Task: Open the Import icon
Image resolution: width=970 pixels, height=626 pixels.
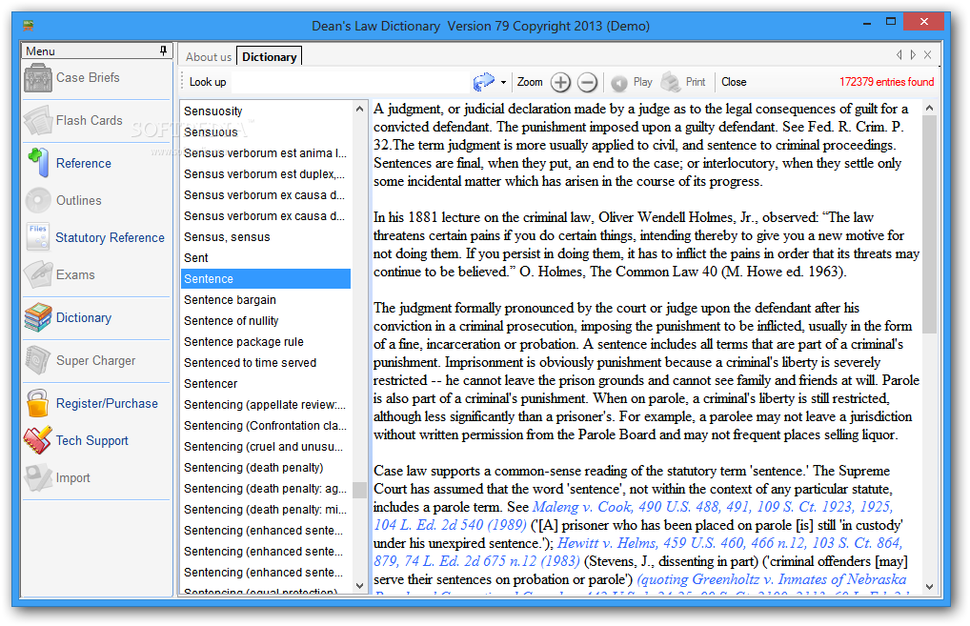Action: coord(38,477)
